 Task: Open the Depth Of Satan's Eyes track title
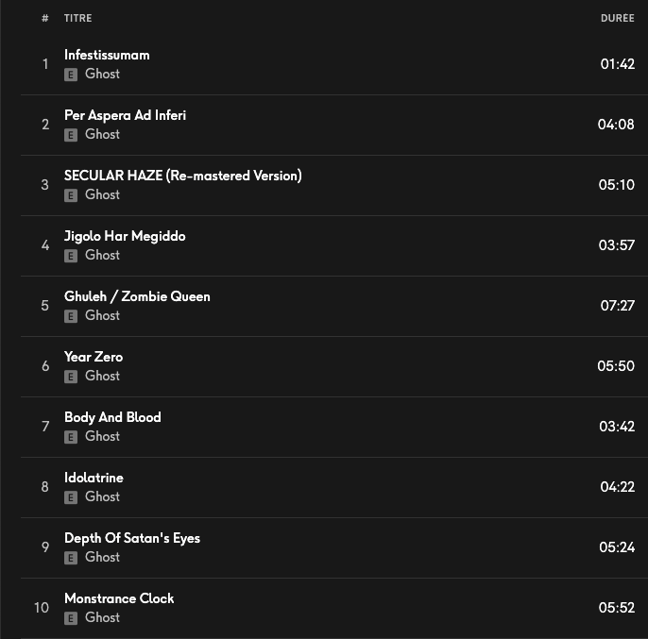132,538
